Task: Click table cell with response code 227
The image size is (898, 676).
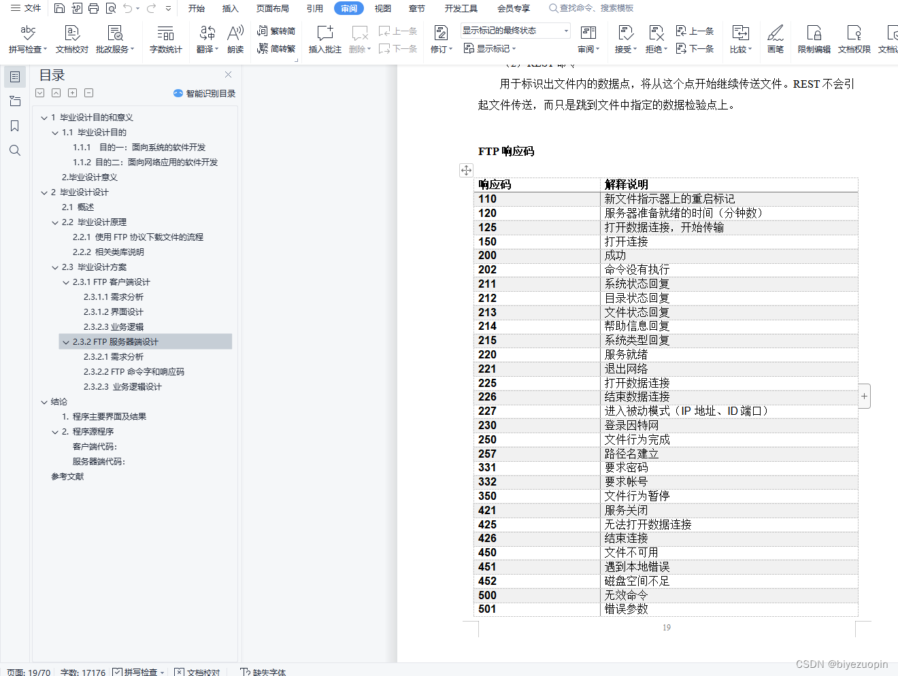Action: pos(537,411)
